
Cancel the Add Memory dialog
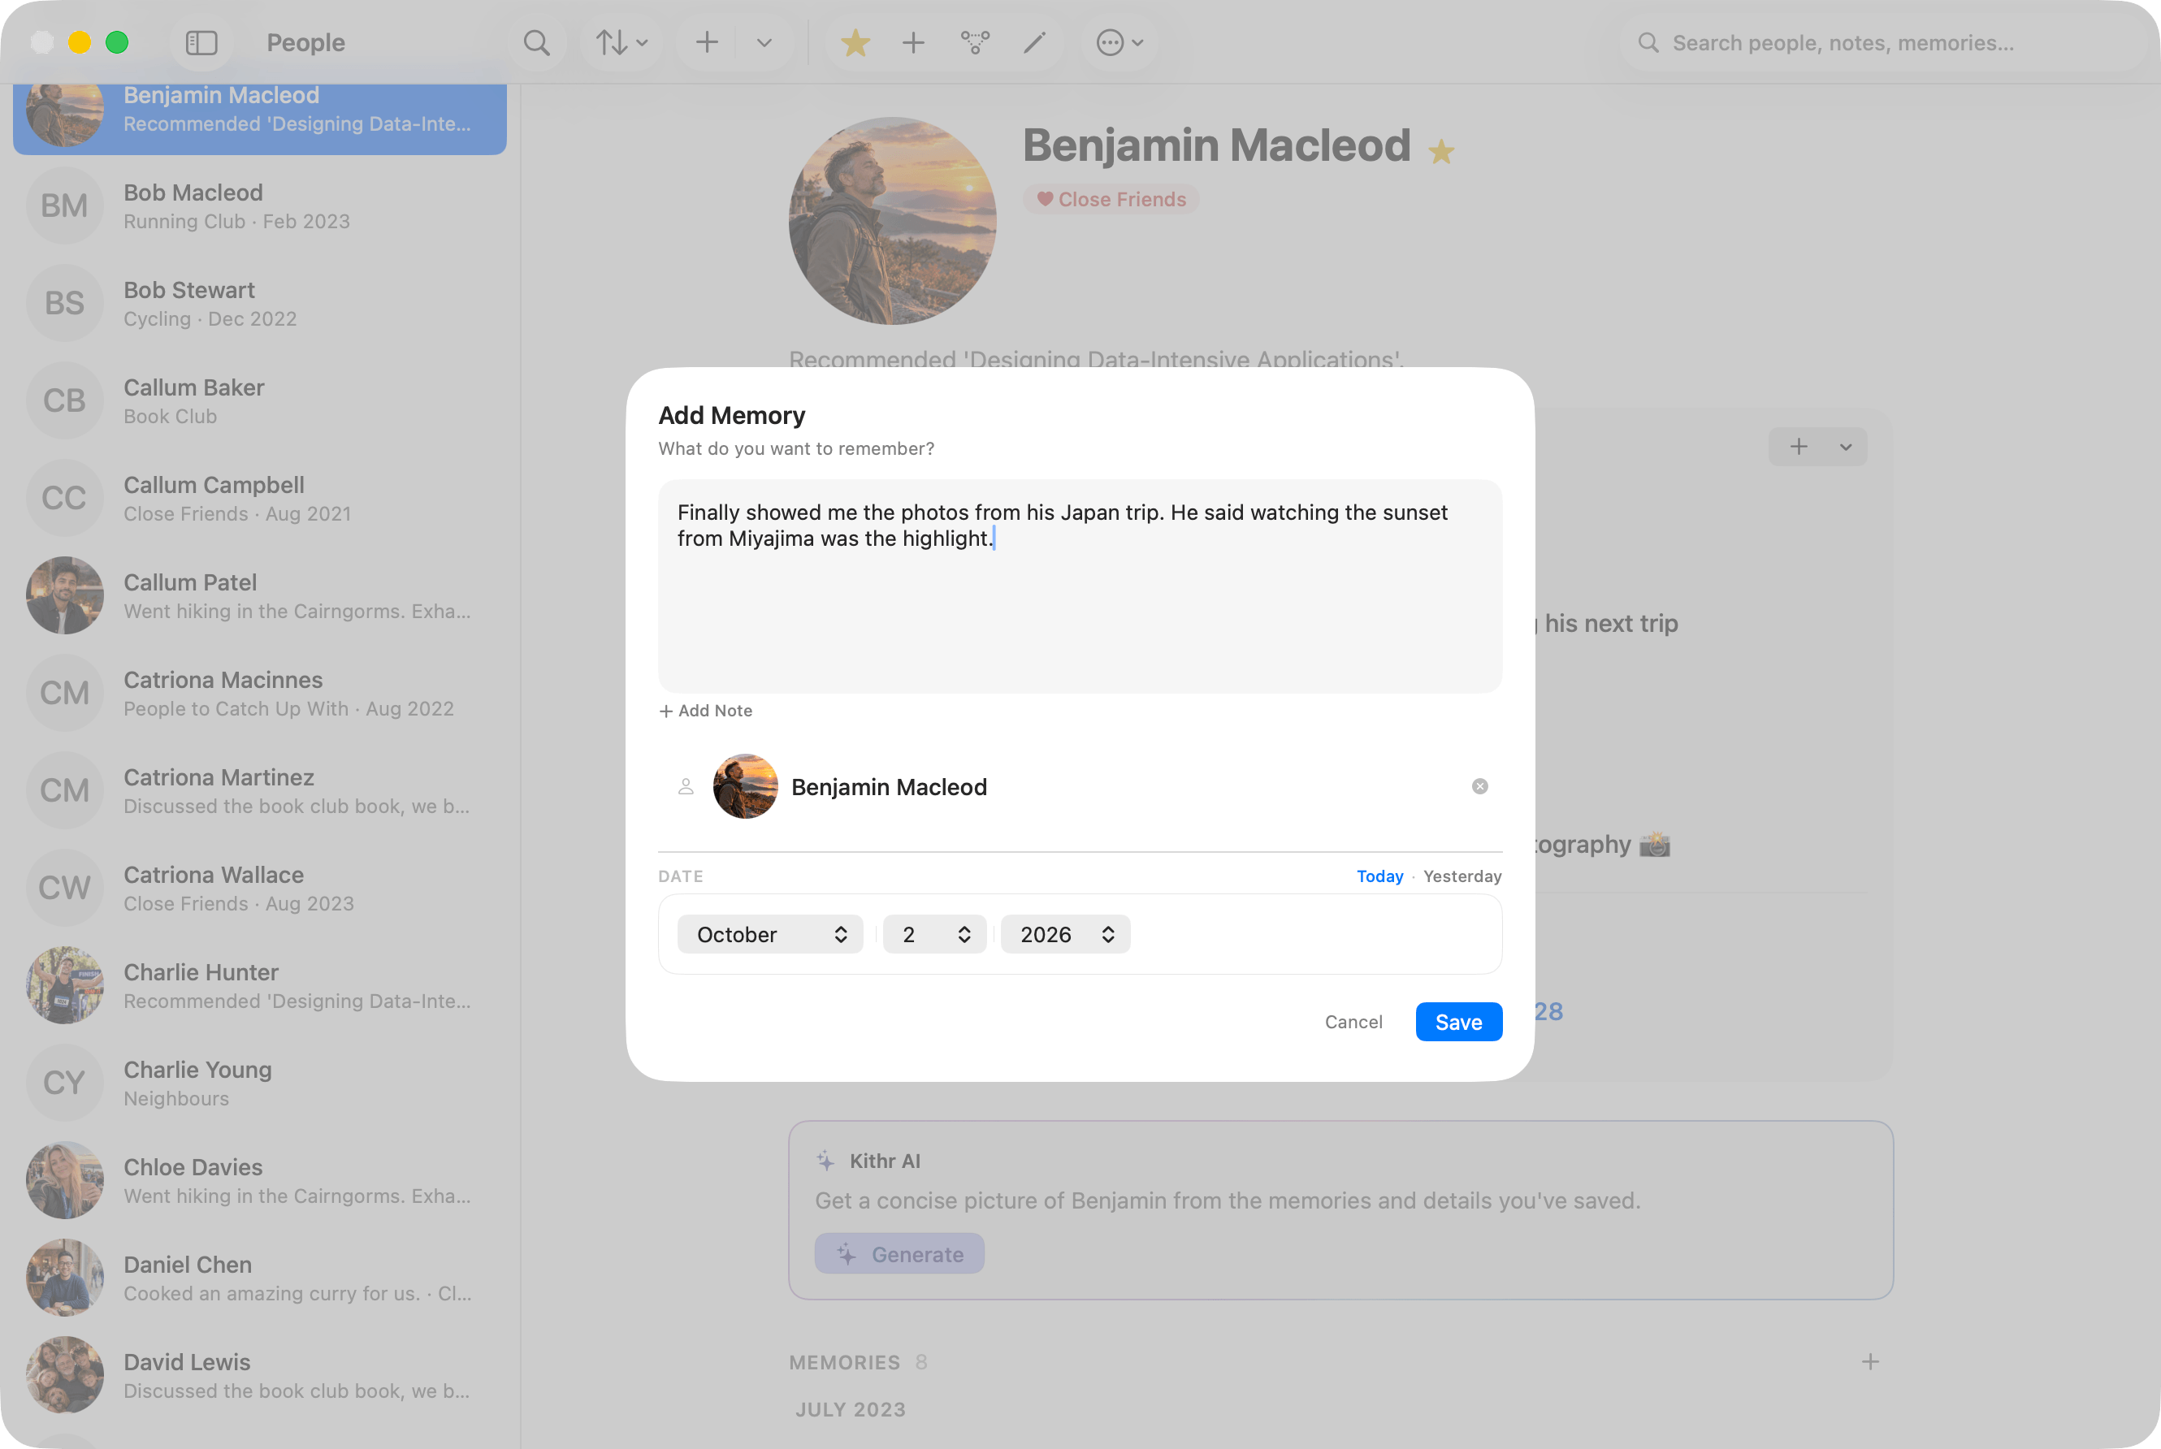[1353, 1022]
